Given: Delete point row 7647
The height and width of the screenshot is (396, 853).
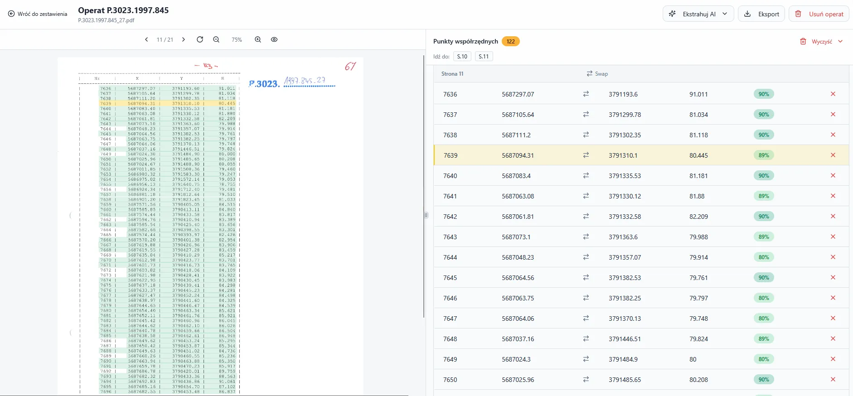Looking at the screenshot, I should (833, 318).
